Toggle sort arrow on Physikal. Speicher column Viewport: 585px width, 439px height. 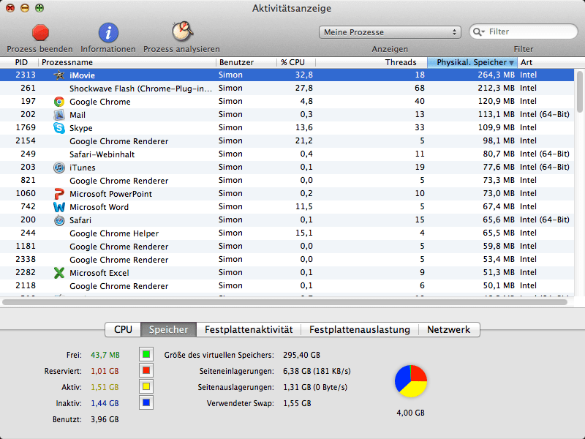(x=511, y=63)
